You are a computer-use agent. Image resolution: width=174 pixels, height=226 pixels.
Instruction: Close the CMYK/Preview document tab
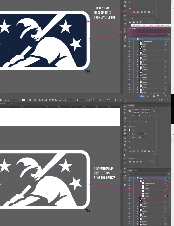click(x=12, y=104)
